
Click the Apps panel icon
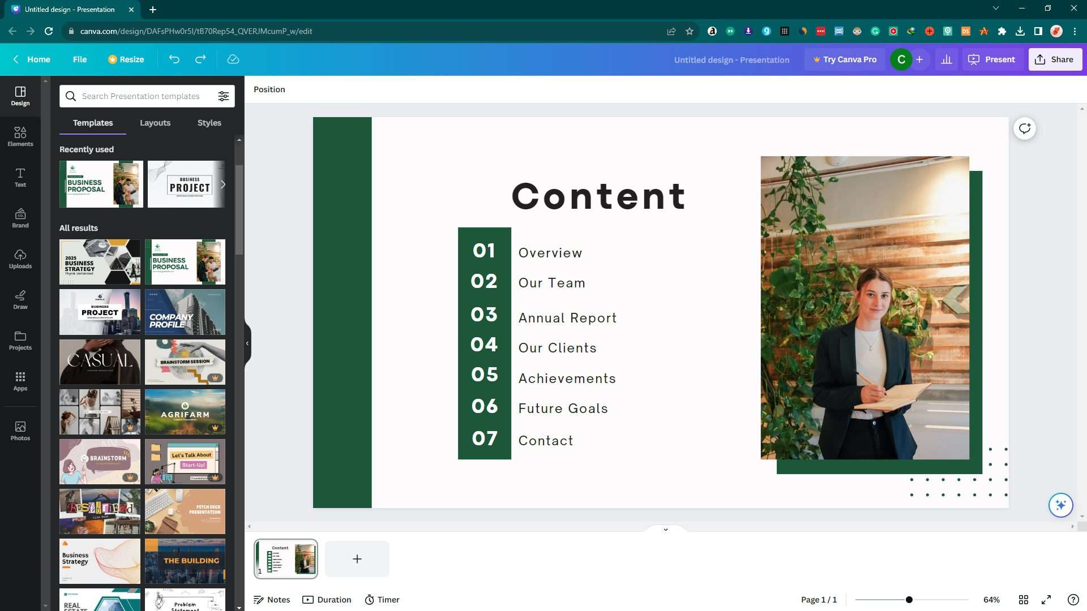[19, 381]
